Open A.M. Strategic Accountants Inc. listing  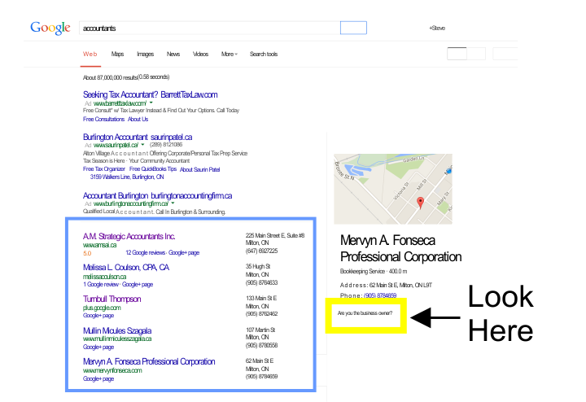[129, 237]
